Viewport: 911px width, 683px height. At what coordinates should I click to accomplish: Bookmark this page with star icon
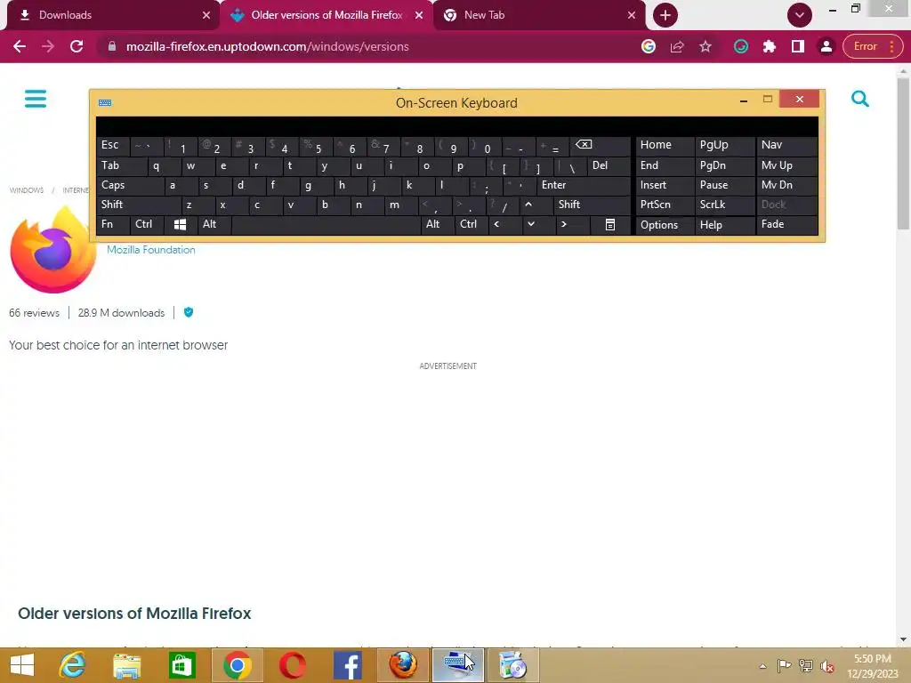[705, 46]
